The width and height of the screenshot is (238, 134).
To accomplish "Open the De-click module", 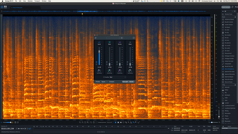I will 227,30.
